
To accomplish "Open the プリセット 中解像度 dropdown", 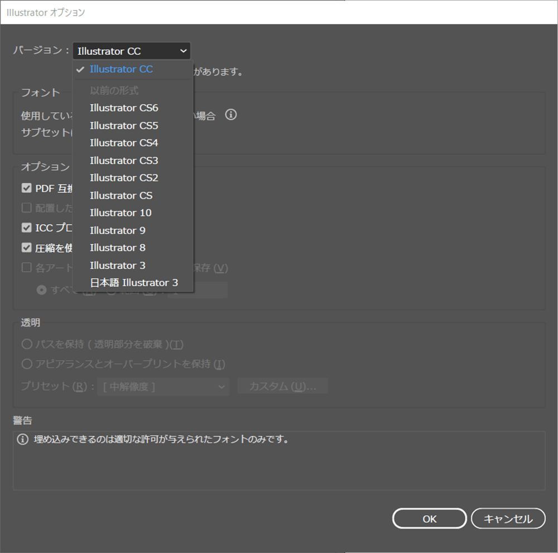I will (x=163, y=386).
